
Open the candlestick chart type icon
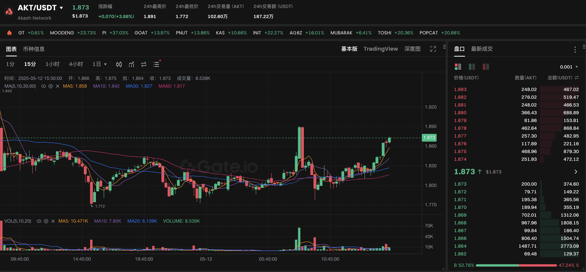coord(119,64)
